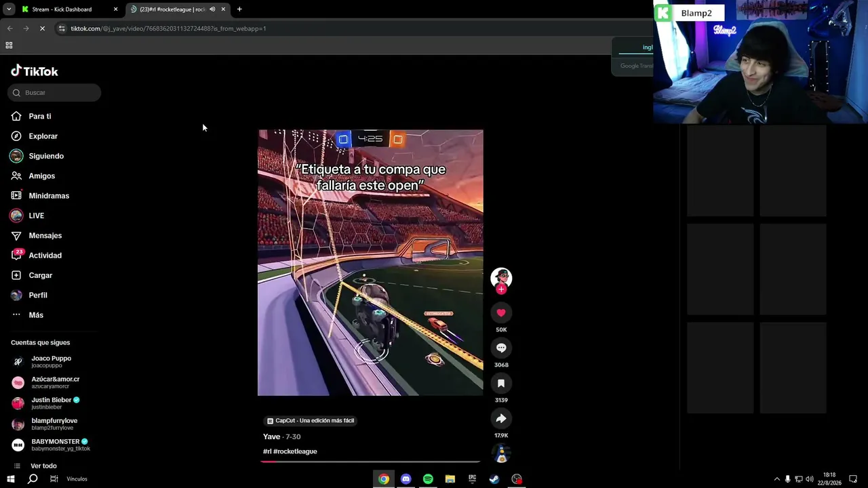The height and width of the screenshot is (488, 868).
Task: Mute the TikTok tab audio
Action: 212,9
